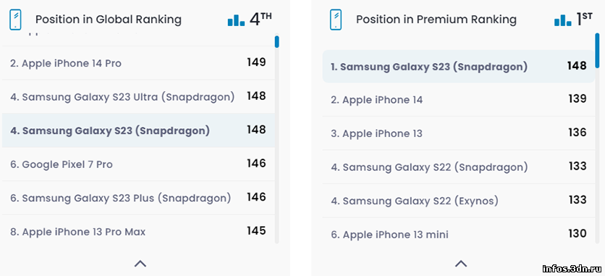Collapse the Premium Ranking list with the chevron

tap(461, 264)
